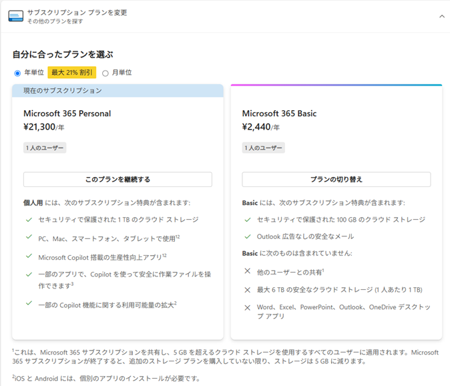The height and width of the screenshot is (386, 450).
Task: Click the text PC、Mac、スマートフォン、タブレットで使用
Action: pos(109,238)
